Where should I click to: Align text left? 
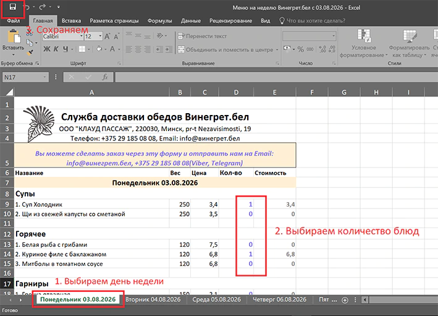(x=128, y=49)
